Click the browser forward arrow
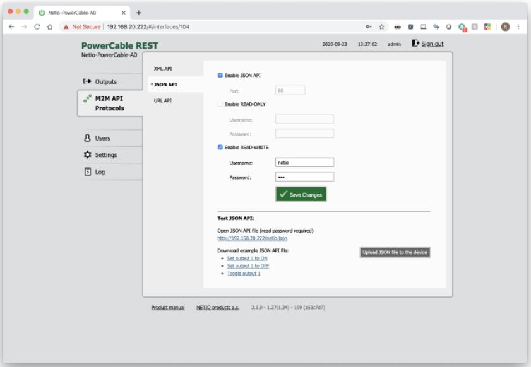 point(24,26)
